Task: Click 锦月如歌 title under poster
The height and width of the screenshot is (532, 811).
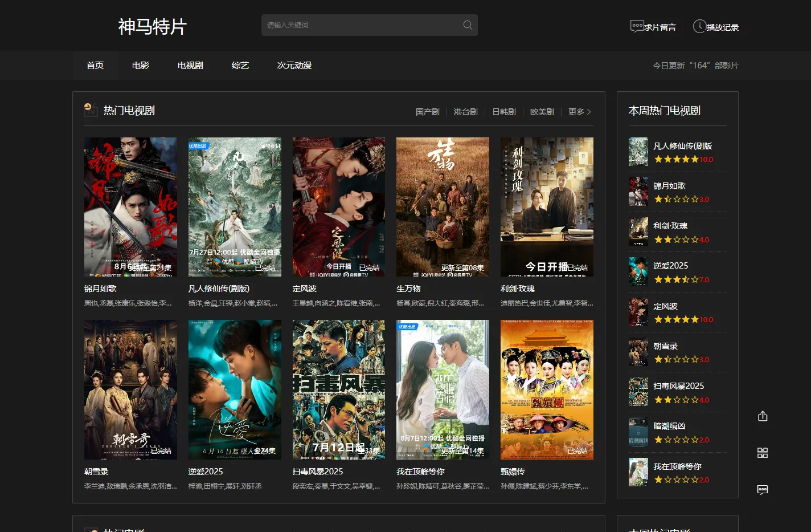Action: pyautogui.click(x=100, y=289)
